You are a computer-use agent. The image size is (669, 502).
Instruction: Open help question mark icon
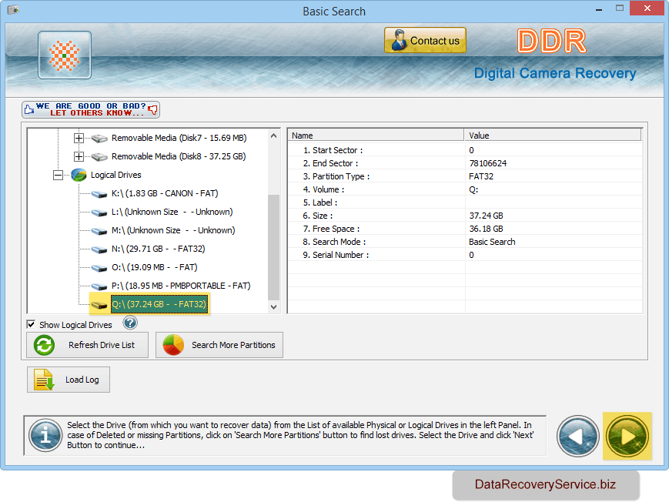pyautogui.click(x=130, y=323)
